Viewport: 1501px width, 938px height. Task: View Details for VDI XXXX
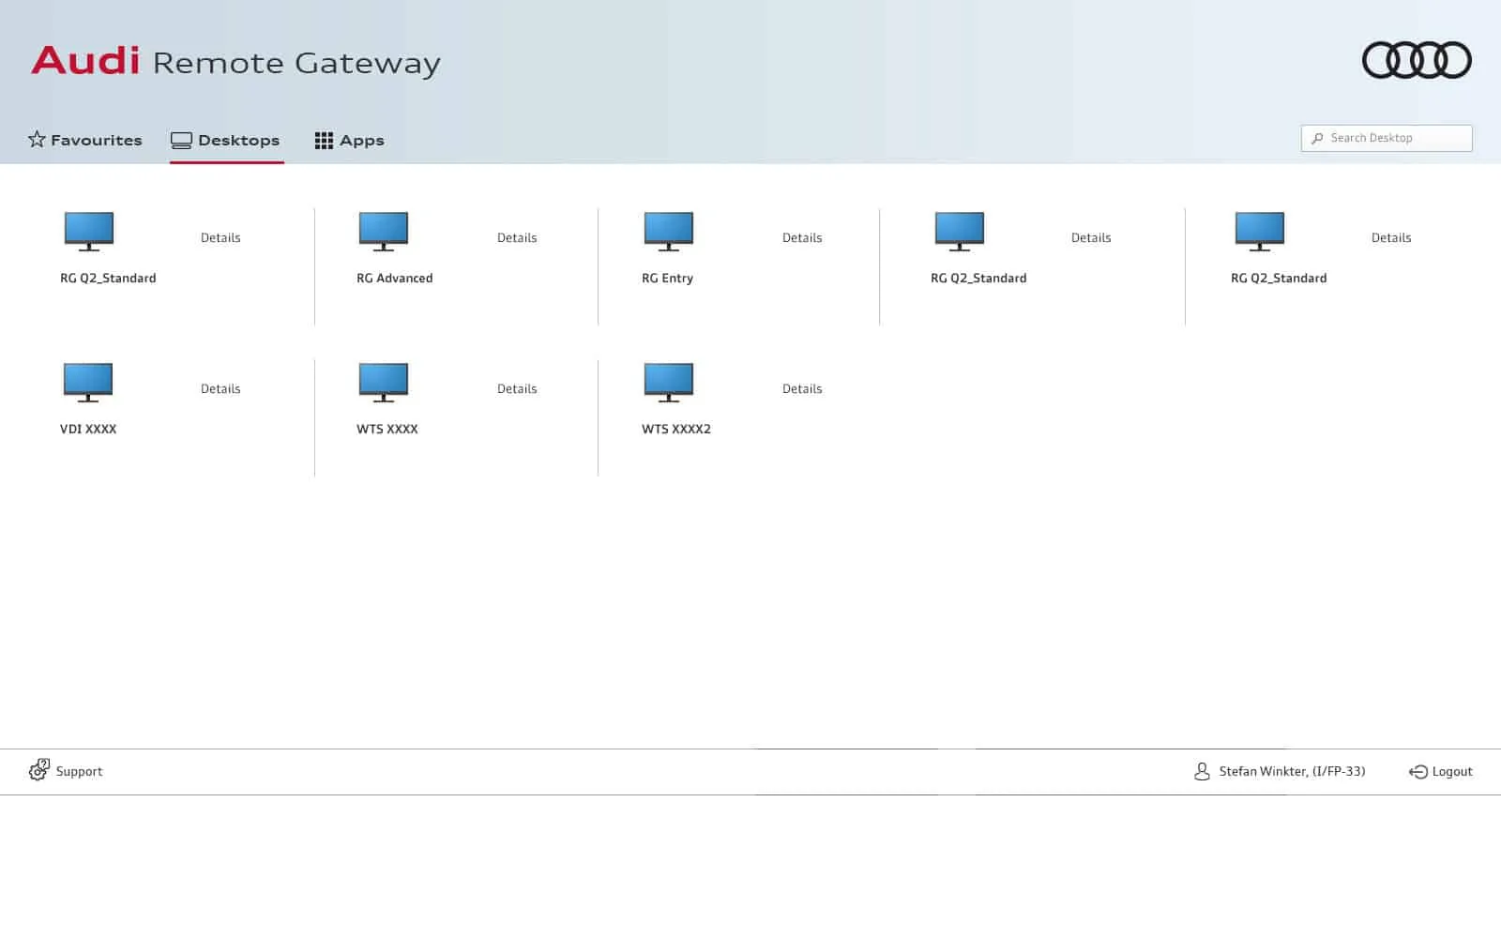point(220,389)
